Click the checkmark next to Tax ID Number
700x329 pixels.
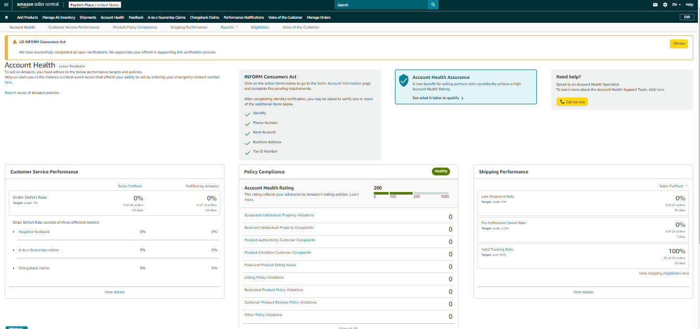[x=247, y=152]
